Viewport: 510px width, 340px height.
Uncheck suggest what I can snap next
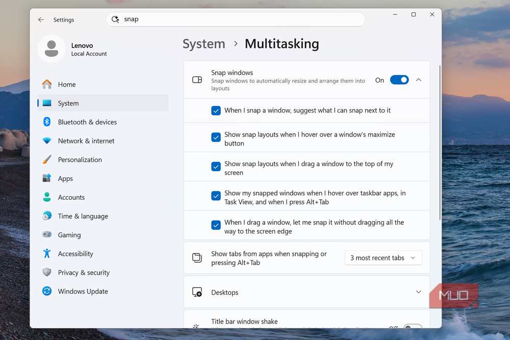point(216,111)
